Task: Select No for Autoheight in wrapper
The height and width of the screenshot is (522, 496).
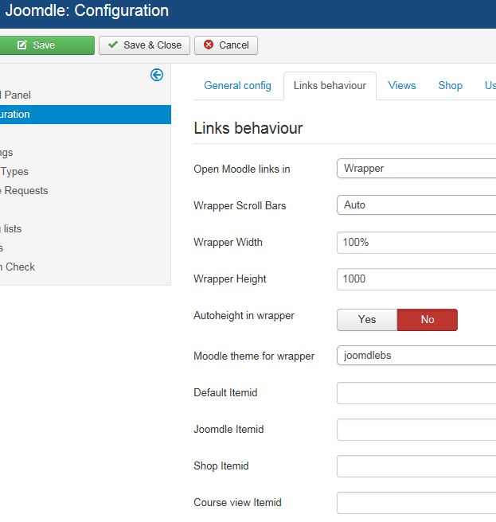Action: tap(428, 320)
